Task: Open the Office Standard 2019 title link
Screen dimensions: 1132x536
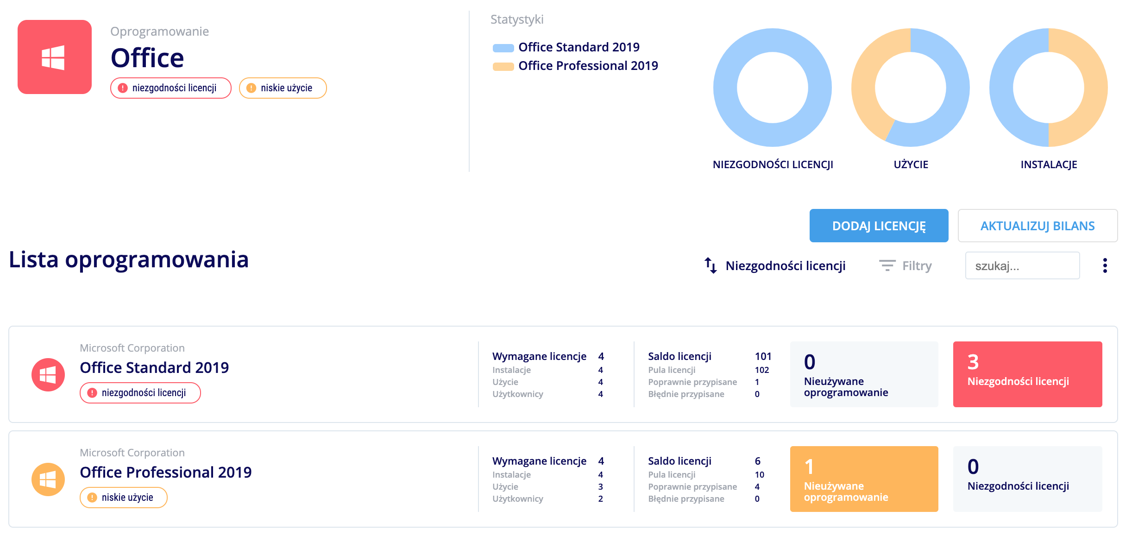Action: (154, 367)
